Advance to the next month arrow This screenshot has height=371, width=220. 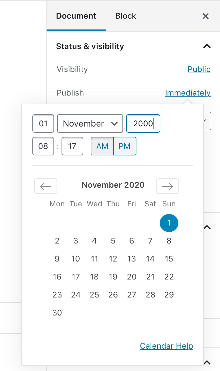167,186
